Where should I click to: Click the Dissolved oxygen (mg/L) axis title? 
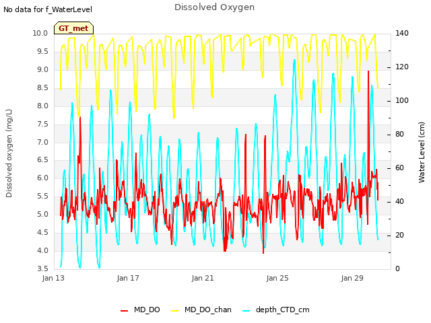pos(9,153)
